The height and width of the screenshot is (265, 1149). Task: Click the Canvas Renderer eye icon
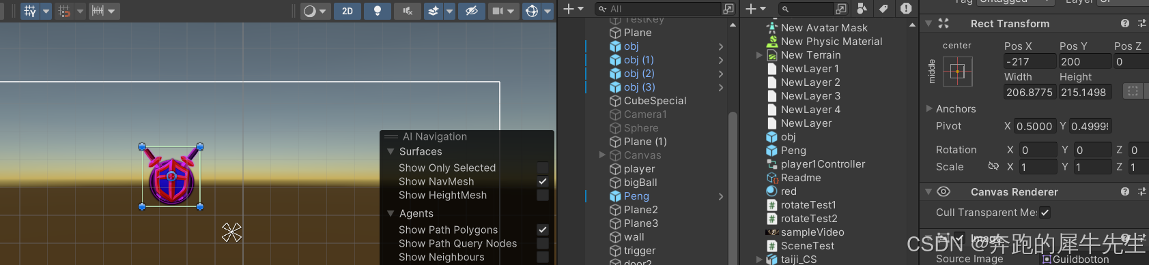944,191
